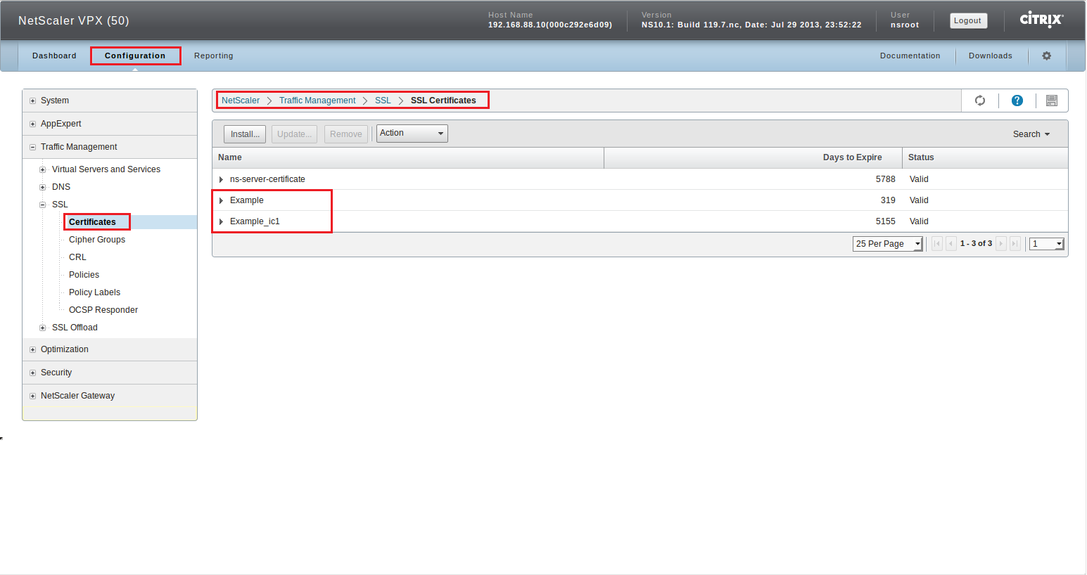Go to last page pagination icon
Image resolution: width=1087 pixels, height=575 pixels.
click(x=1015, y=244)
